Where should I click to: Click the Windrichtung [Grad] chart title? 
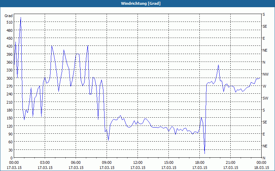[x=141, y=3]
